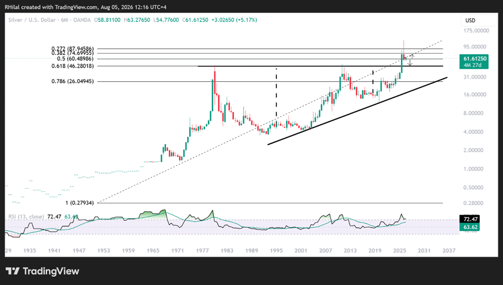Click the 2.00000 price axis label
The image size is (503, 285).
coord(473,150)
